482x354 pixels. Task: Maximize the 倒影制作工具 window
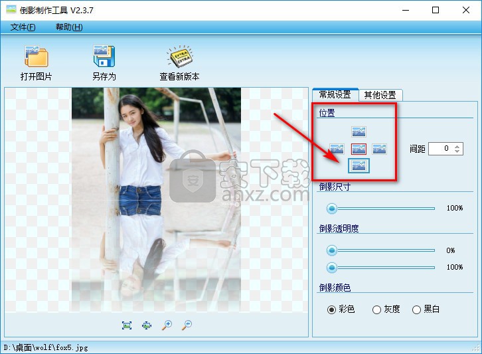(436, 10)
